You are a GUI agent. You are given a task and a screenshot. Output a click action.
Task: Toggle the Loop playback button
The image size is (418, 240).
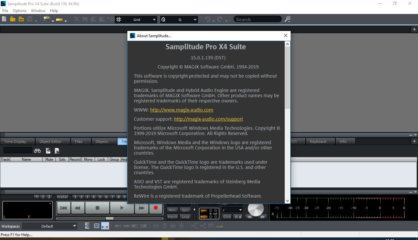pyautogui.click(x=185, y=217)
